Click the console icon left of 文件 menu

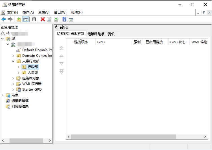[x=3, y=12]
